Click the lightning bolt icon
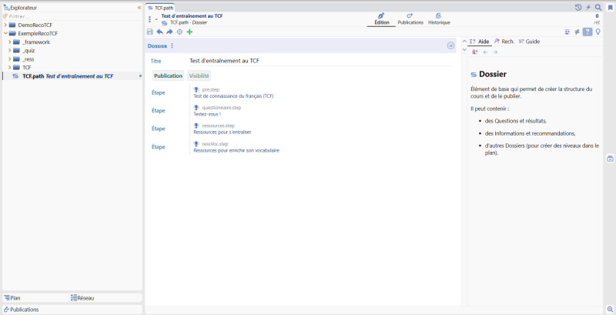This screenshot has width=616, height=315. tap(588, 8)
